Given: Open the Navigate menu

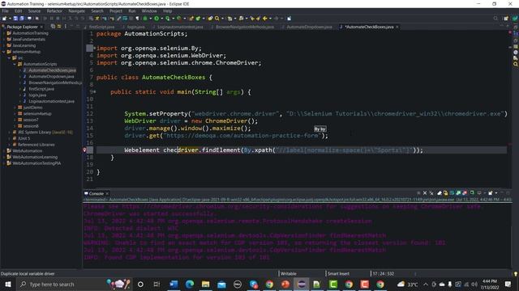Looking at the screenshot, I should [x=77, y=11].
